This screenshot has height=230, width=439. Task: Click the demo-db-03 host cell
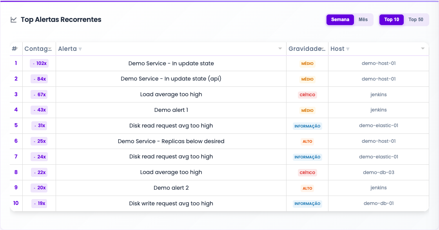pos(379,172)
